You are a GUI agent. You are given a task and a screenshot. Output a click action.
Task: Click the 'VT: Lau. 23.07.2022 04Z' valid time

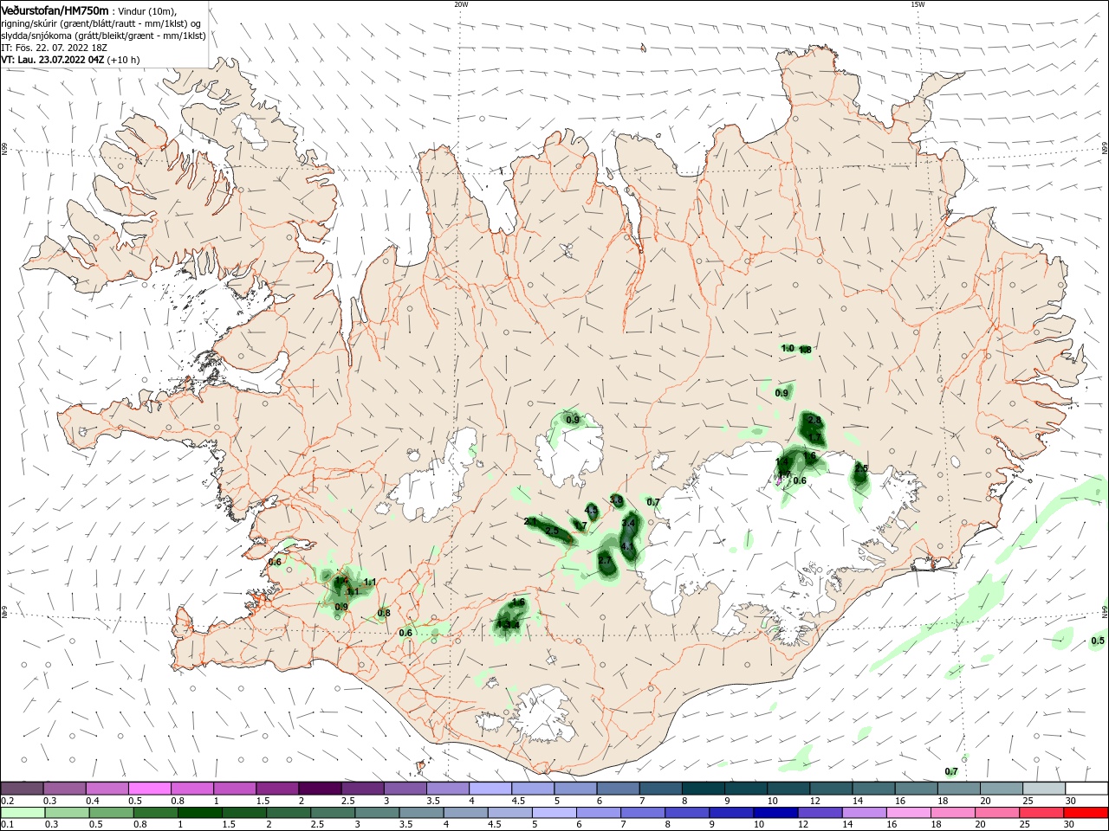(x=53, y=60)
